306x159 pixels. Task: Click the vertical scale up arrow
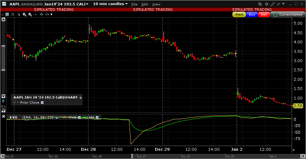3,19
